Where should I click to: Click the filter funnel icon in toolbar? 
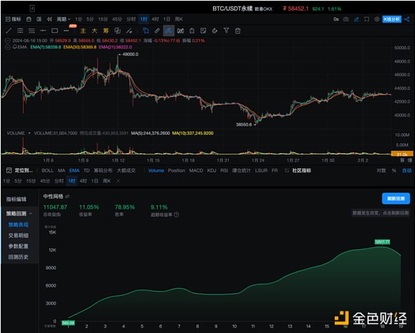point(226,30)
